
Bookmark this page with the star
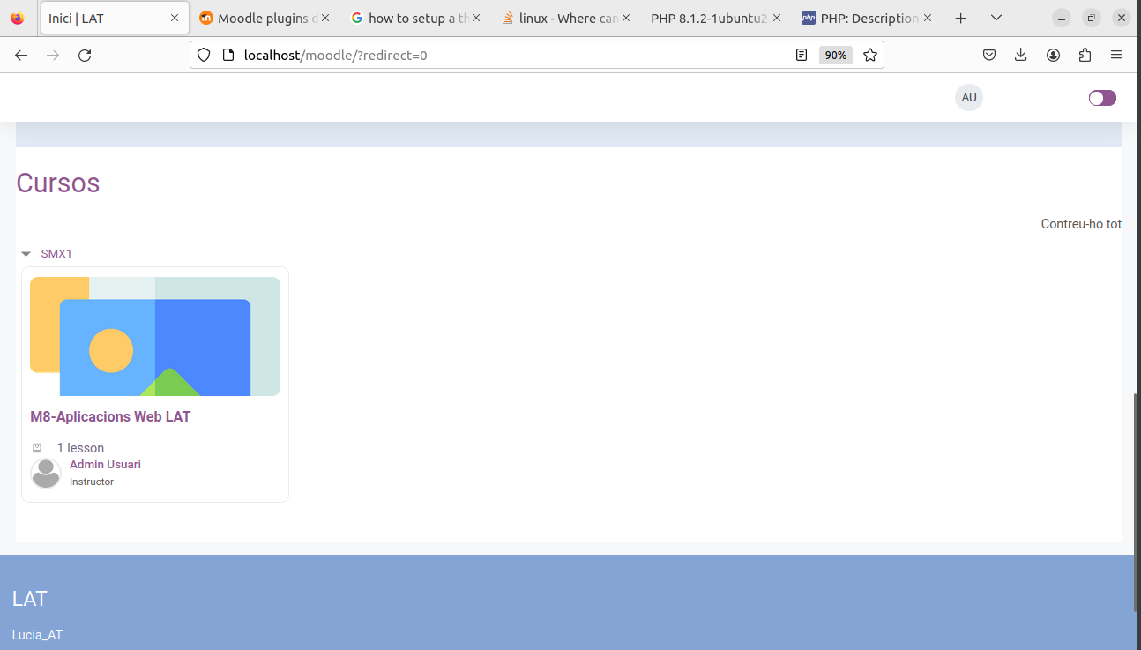870,55
